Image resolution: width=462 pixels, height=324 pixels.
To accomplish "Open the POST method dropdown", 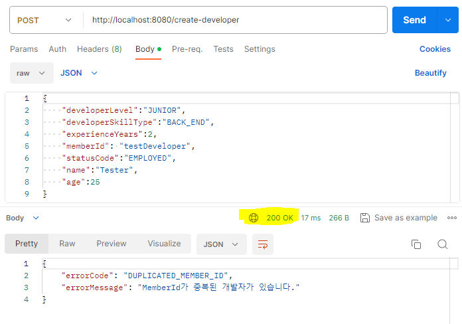I will [44, 20].
